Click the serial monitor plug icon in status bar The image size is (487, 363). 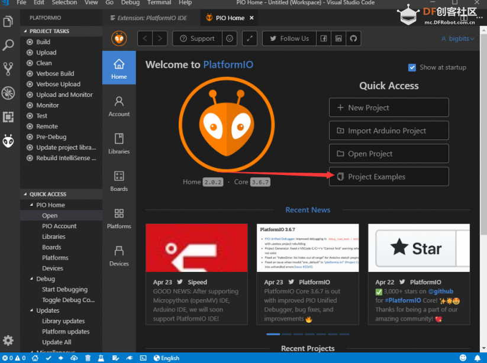[129, 358]
